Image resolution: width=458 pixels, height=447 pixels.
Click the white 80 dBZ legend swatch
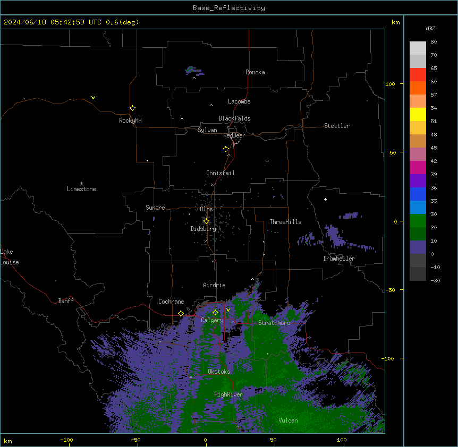[x=418, y=48]
